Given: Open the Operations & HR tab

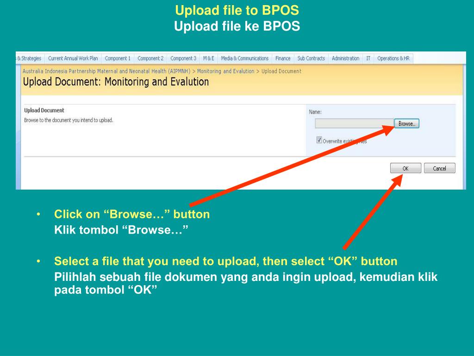Looking at the screenshot, I should 393,58.
